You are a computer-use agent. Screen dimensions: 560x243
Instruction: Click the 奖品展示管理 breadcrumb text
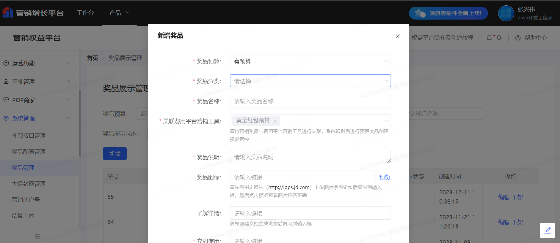click(x=125, y=58)
